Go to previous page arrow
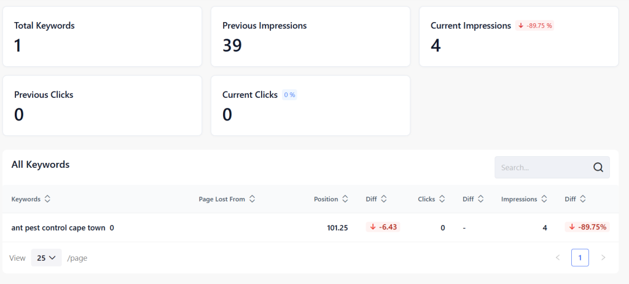 [x=558, y=258]
